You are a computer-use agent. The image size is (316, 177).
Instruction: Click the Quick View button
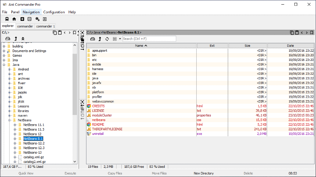26,173
